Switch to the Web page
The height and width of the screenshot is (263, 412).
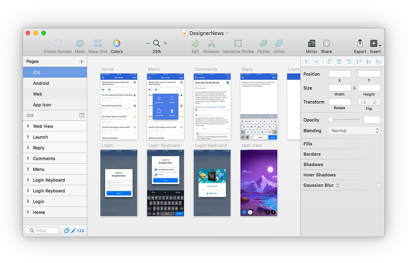pyautogui.click(x=55, y=94)
